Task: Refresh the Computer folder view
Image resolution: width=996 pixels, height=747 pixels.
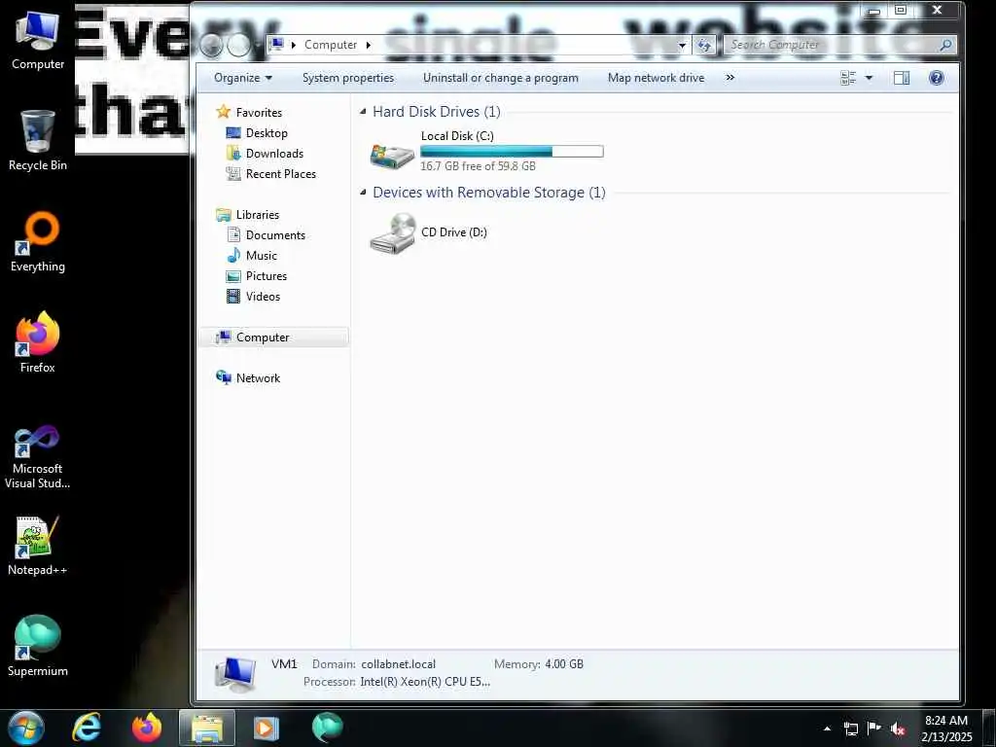Action: click(704, 45)
